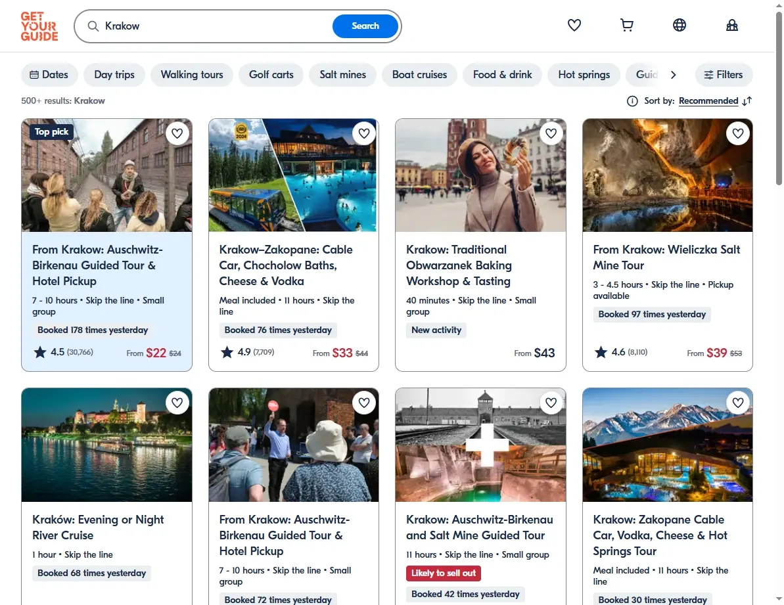
Task: Open the Sort by Recommended dropdown
Action: (x=708, y=101)
